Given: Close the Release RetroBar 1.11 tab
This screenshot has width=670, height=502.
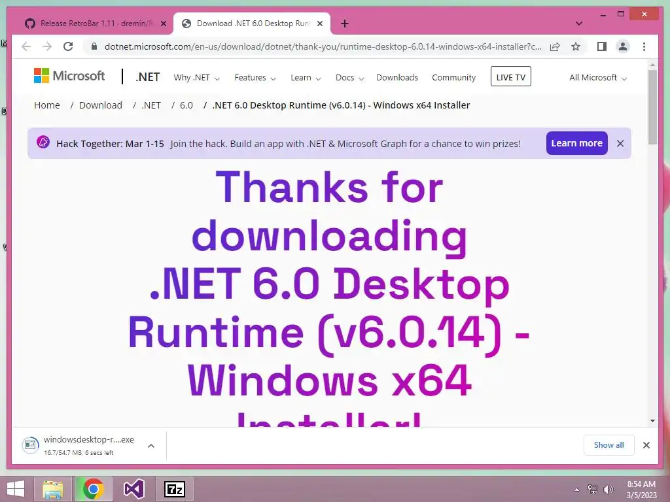Looking at the screenshot, I should point(163,24).
